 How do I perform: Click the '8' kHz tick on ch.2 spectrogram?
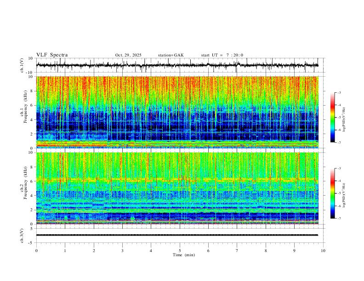(33, 167)
